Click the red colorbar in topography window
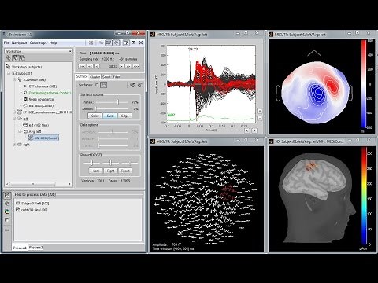The height and width of the screenshot is (283, 378). pyautogui.click(x=364, y=84)
